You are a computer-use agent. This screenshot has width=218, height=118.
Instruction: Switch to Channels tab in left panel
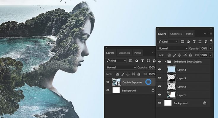[x=124, y=53]
